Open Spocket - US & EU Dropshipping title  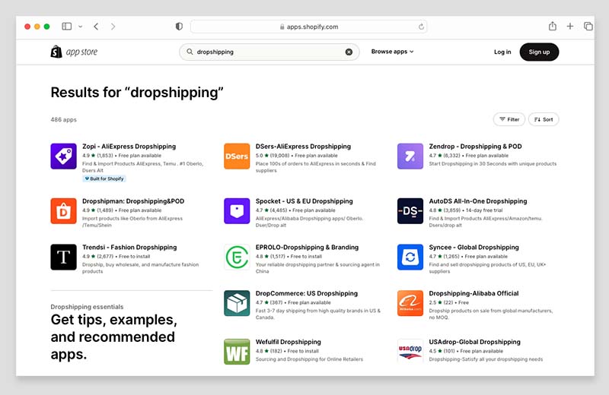pos(304,201)
